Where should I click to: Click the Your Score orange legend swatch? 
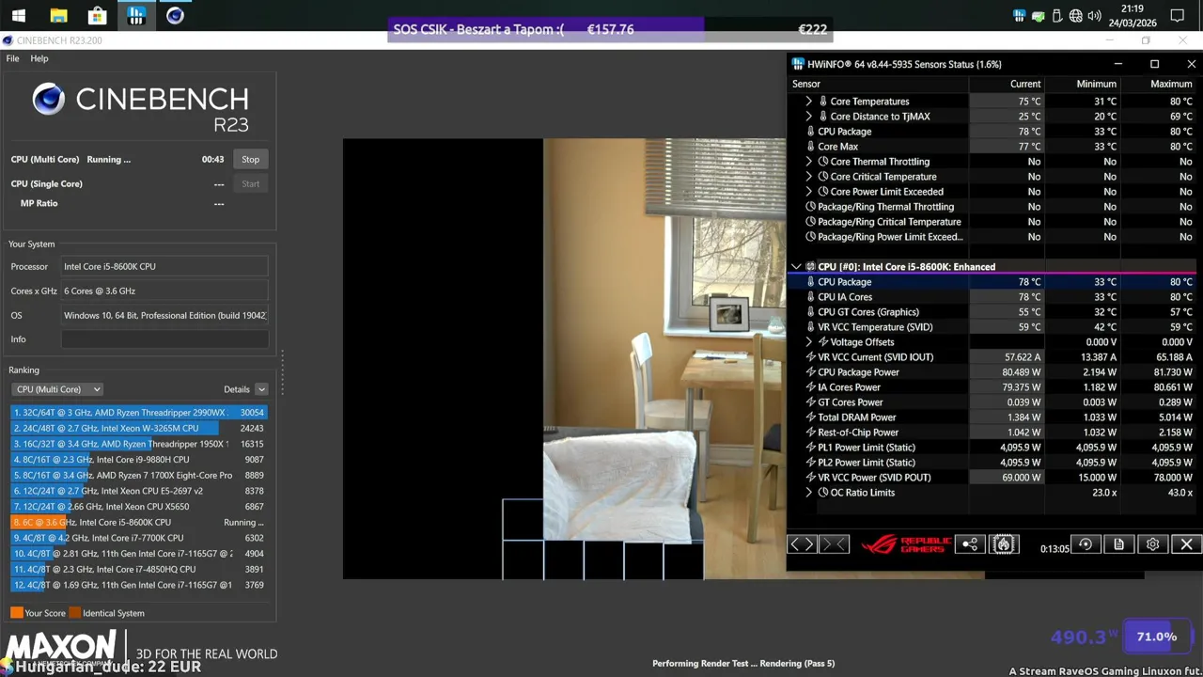16,613
